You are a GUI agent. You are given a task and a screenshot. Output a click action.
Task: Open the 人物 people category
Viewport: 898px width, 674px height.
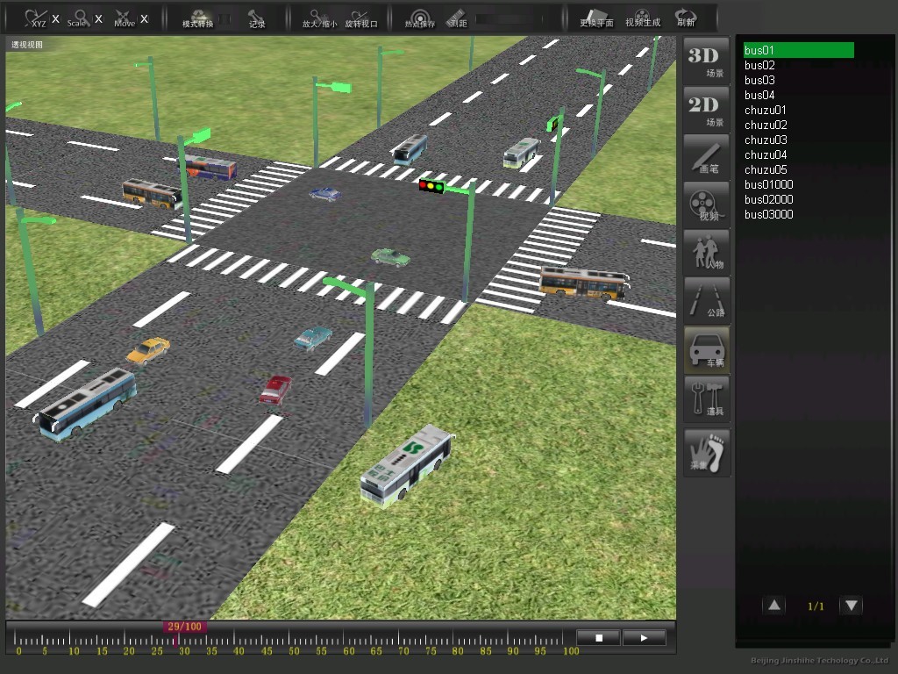pyautogui.click(x=707, y=253)
